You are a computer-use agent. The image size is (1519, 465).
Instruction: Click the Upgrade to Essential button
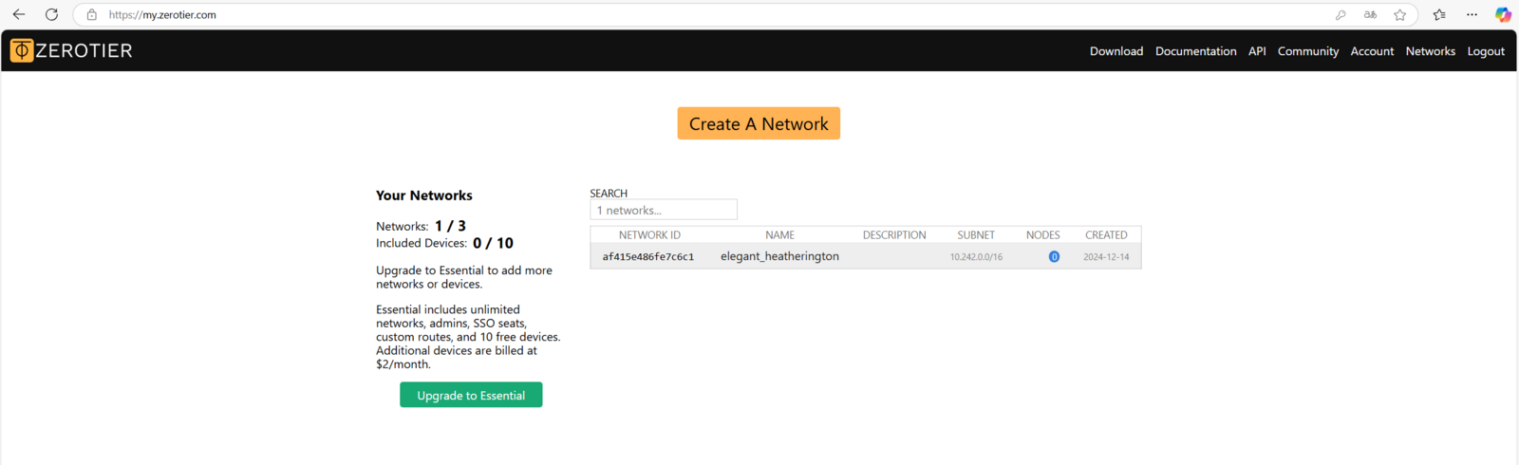(x=471, y=395)
